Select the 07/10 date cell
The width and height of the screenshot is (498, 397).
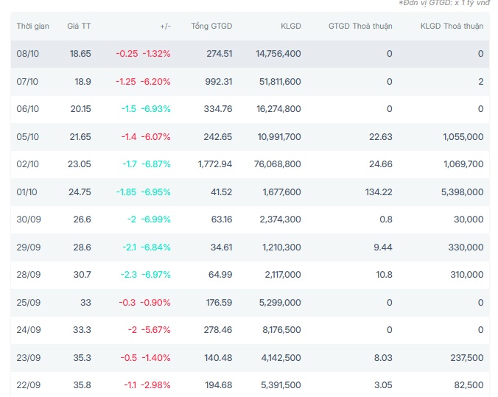[x=27, y=82]
